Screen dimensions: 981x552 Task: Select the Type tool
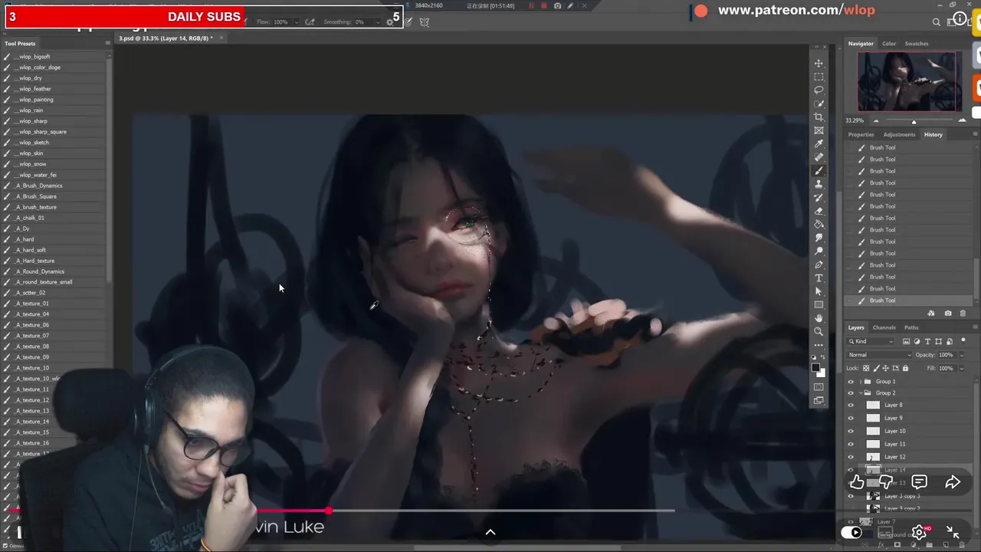819,278
